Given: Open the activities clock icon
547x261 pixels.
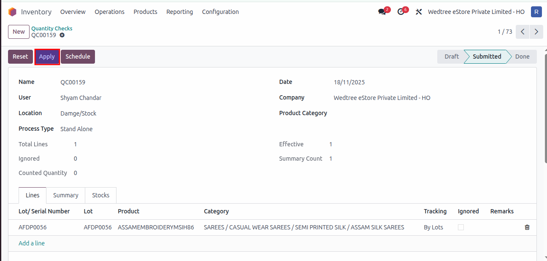Looking at the screenshot, I should pos(401,12).
